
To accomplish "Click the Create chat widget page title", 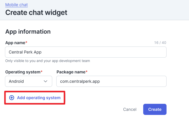I will (36, 13).
